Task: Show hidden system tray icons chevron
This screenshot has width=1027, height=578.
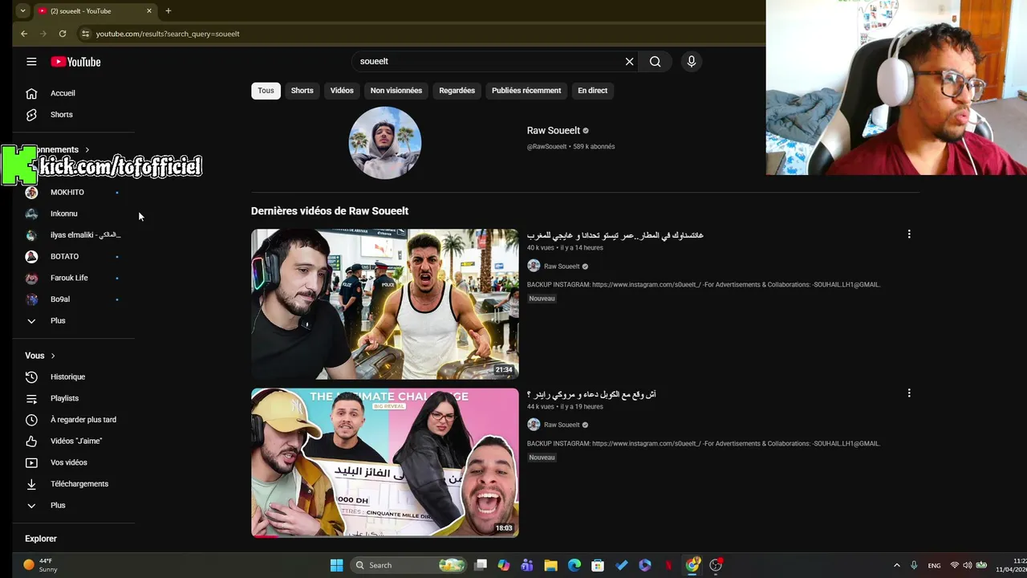Action: (x=897, y=565)
